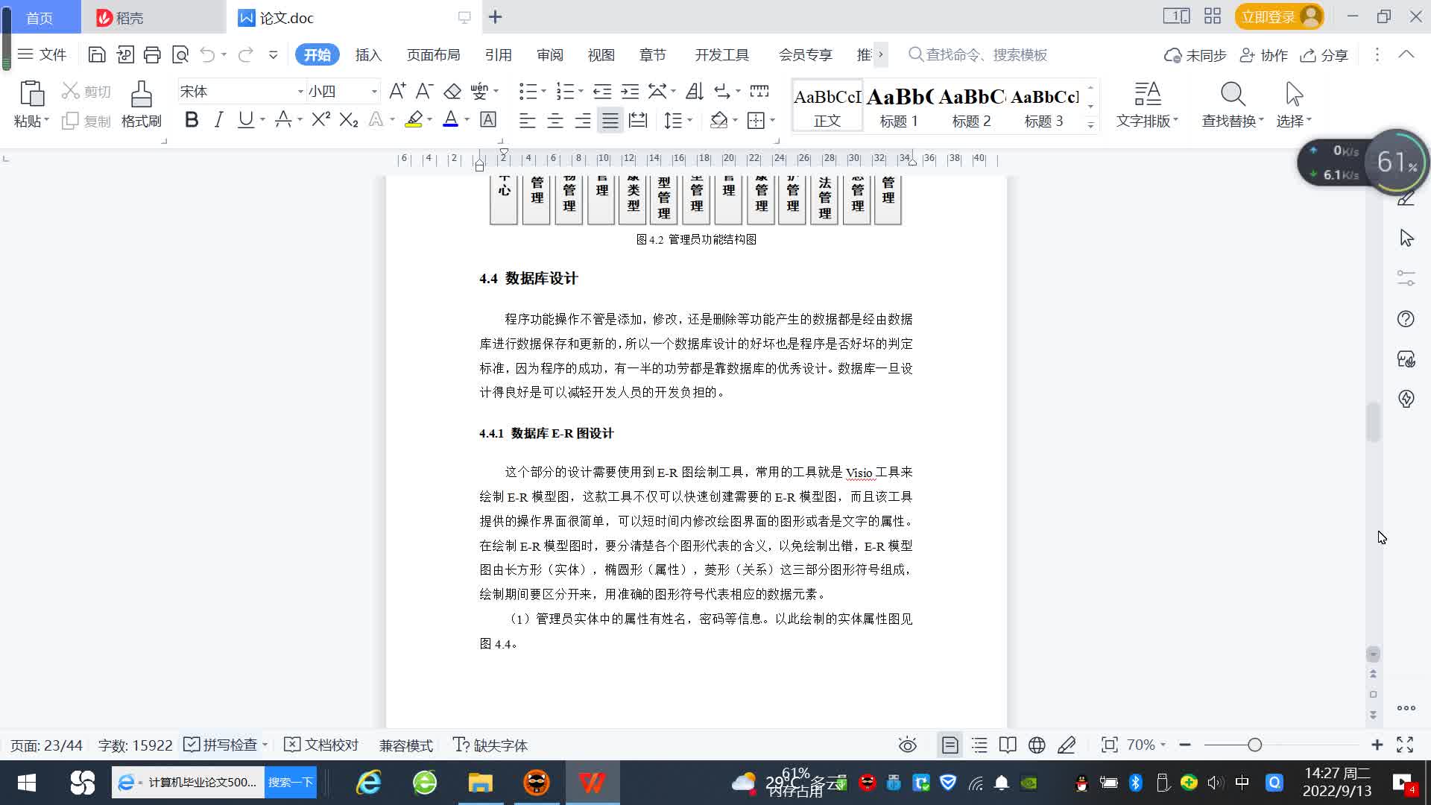
Task: Open the 审阅 ribbon tab
Action: 550,55
